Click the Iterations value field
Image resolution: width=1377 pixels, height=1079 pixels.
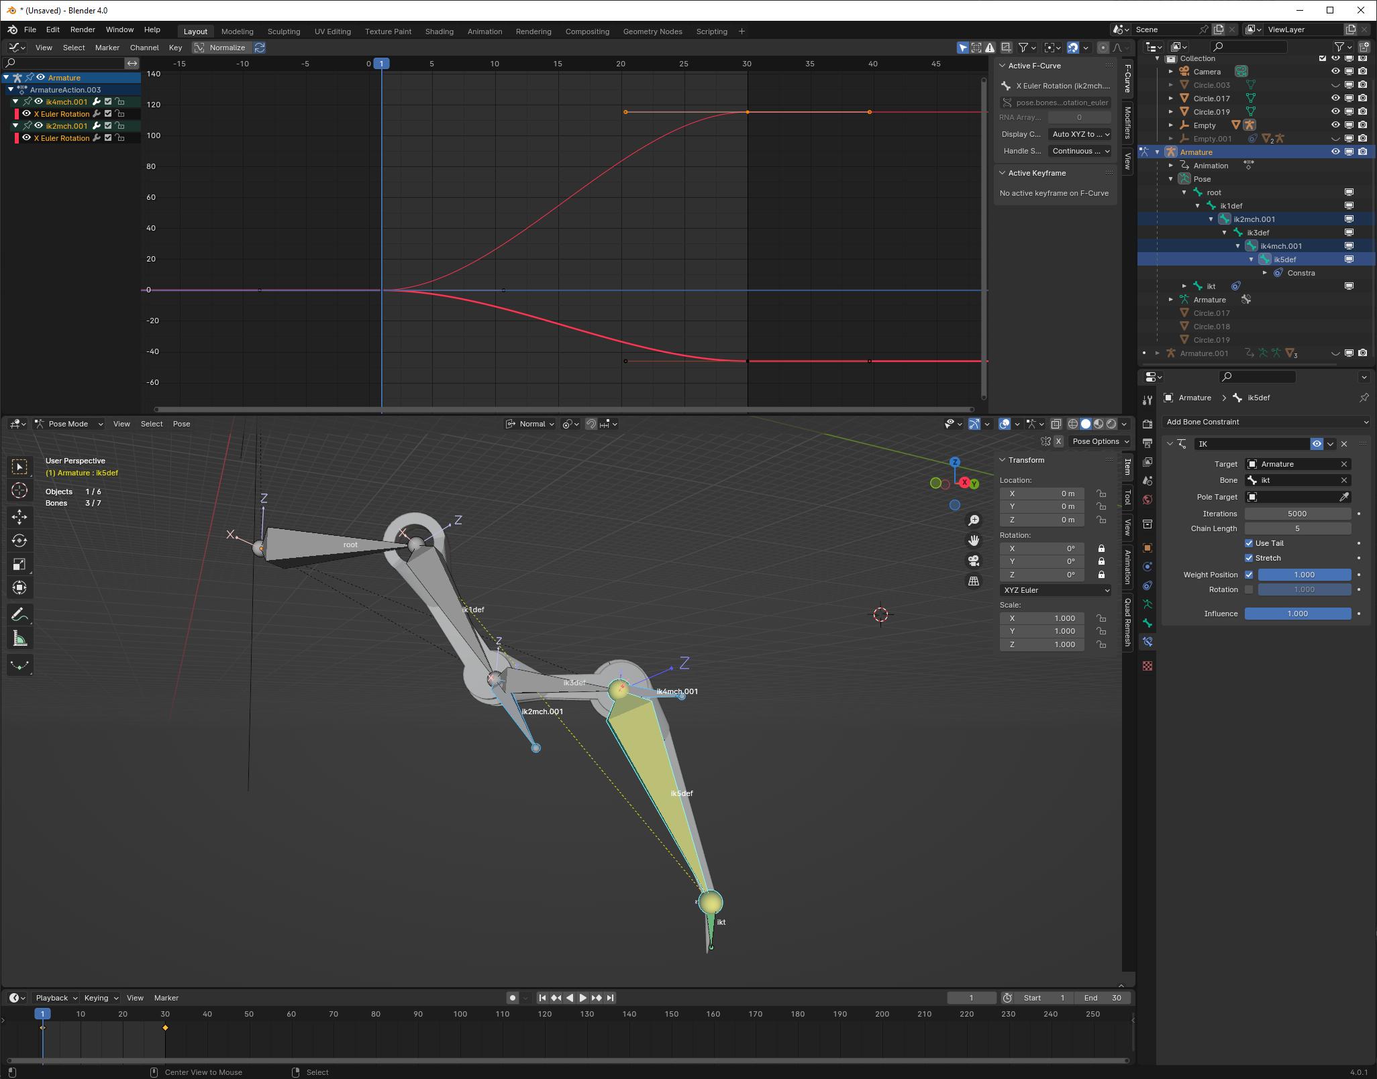point(1297,514)
